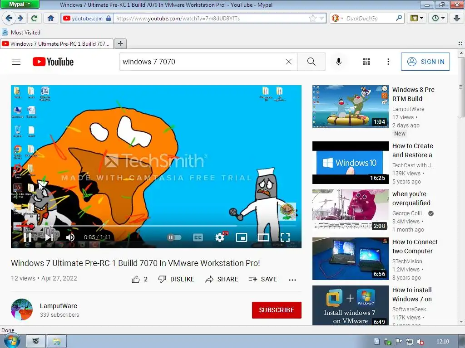Viewport: 465px width, 348px height.
Task: Open Windows 8 Pre RTM Build thumbnail
Action: pos(350,106)
